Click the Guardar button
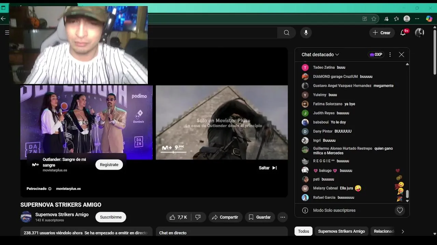 coord(260,217)
